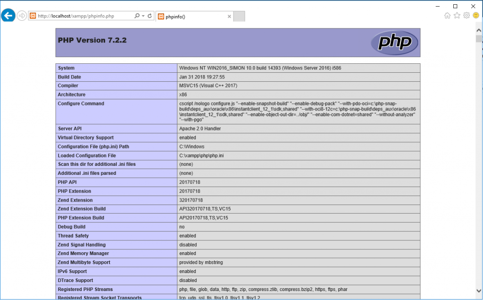483x300 pixels.
Task: Click the "Build Date" label
Action: [69, 77]
